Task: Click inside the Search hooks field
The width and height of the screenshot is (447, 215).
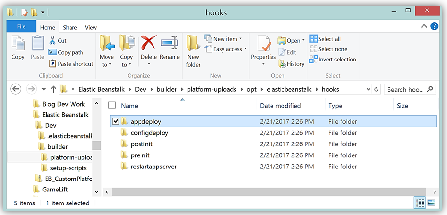Action: [405, 89]
